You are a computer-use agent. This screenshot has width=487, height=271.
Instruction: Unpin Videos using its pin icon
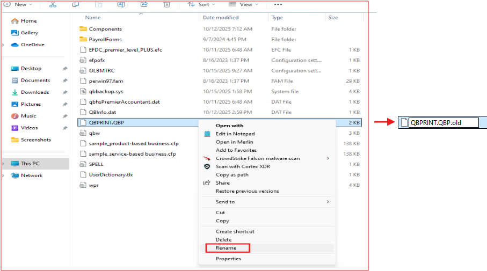(65, 128)
